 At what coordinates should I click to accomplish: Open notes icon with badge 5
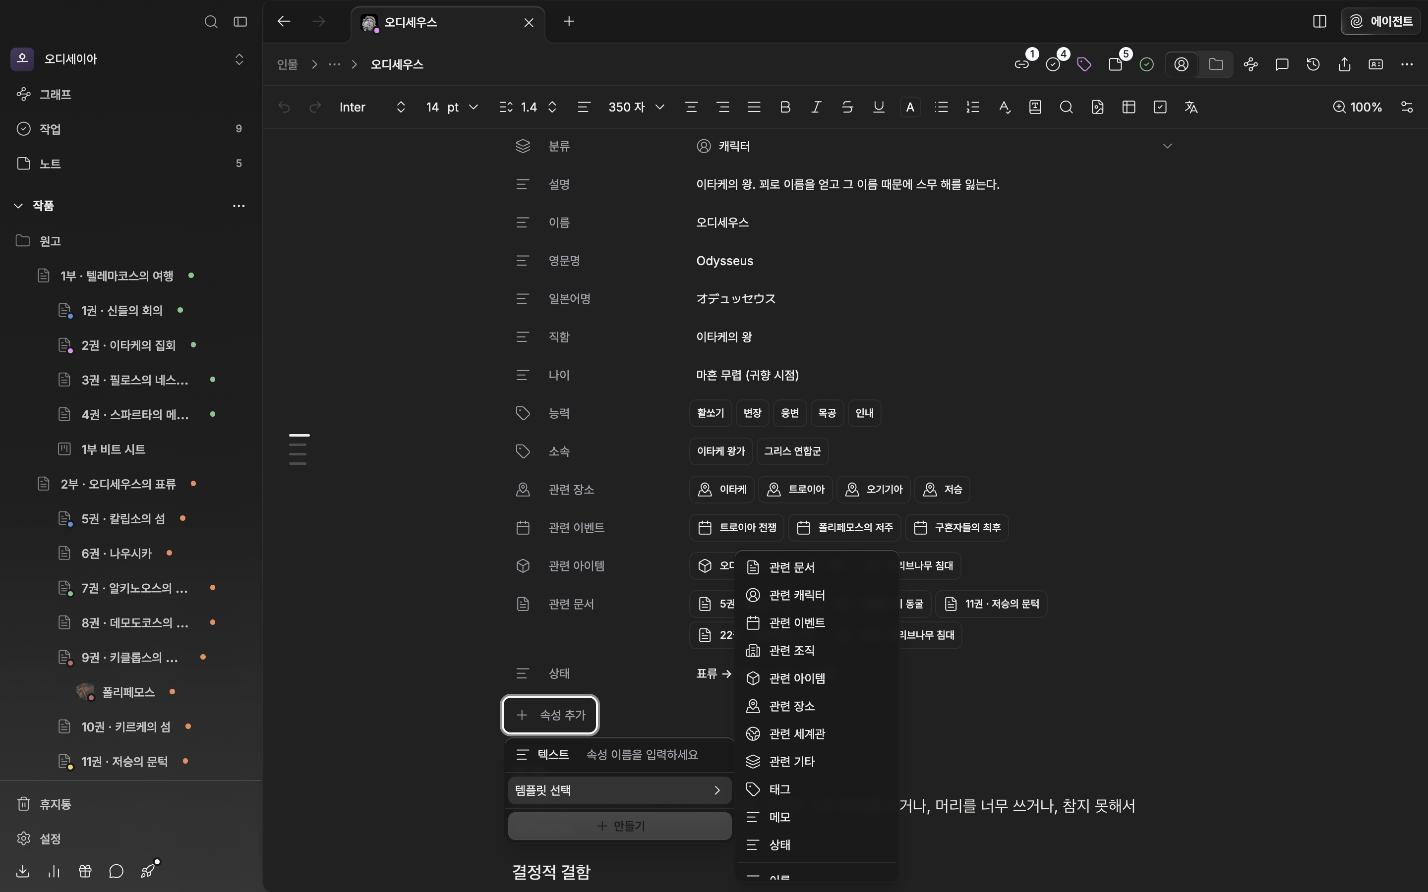click(x=1115, y=64)
